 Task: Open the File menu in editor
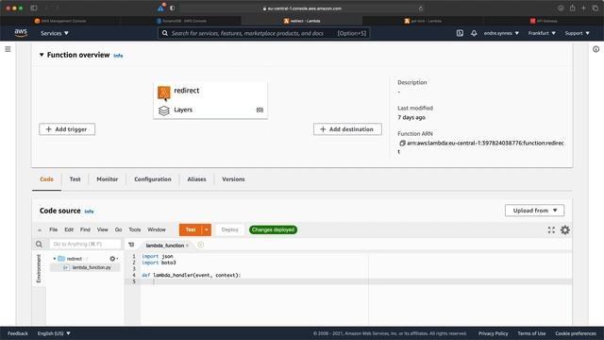[53, 229]
